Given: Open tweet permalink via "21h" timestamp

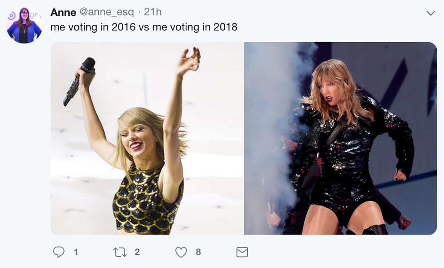Looking at the screenshot, I should (x=153, y=12).
